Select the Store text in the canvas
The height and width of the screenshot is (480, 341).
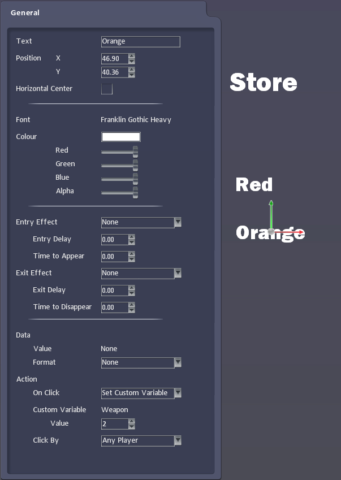coord(263,83)
